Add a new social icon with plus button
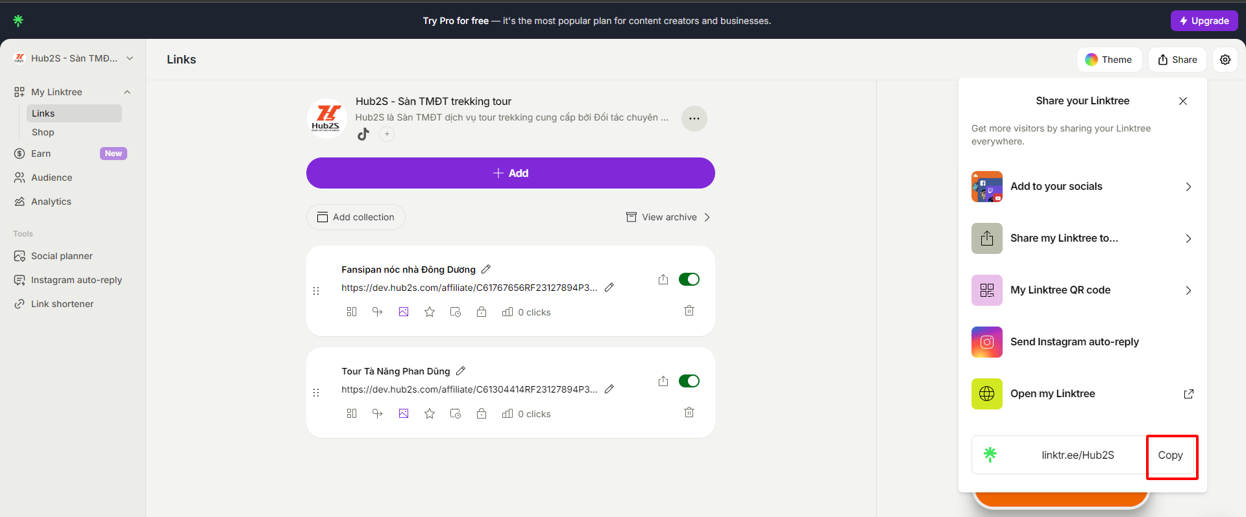Image resolution: width=1246 pixels, height=517 pixels. 387,134
